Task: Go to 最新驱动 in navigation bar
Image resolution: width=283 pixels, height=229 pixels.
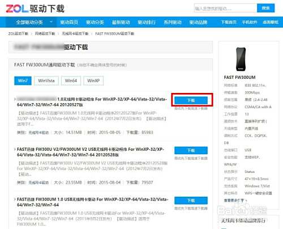Action: click(x=121, y=22)
